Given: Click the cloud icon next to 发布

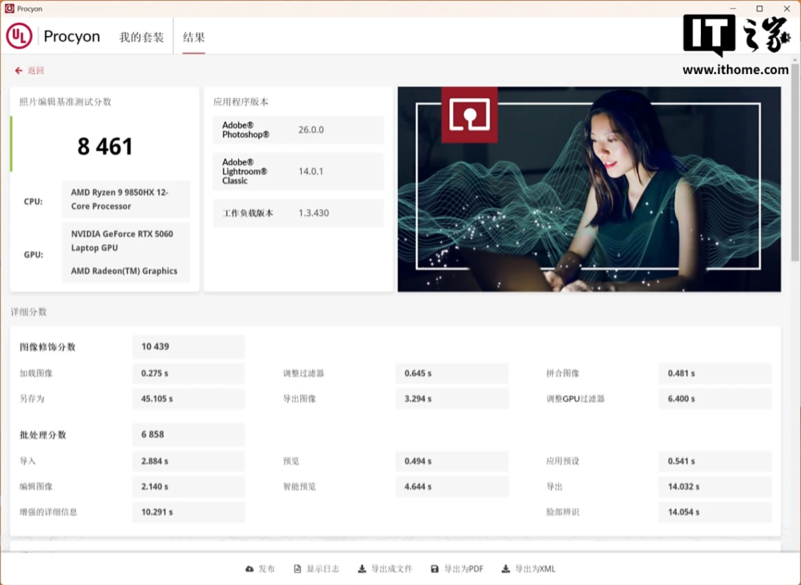Looking at the screenshot, I should point(250,569).
